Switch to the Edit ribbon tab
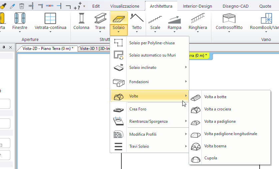Image resolution: width=279 pixels, height=169 pixels. (x=96, y=6)
